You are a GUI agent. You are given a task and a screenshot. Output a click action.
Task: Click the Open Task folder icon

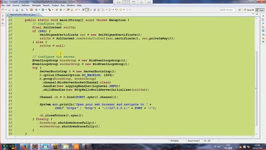[x=72, y=10]
